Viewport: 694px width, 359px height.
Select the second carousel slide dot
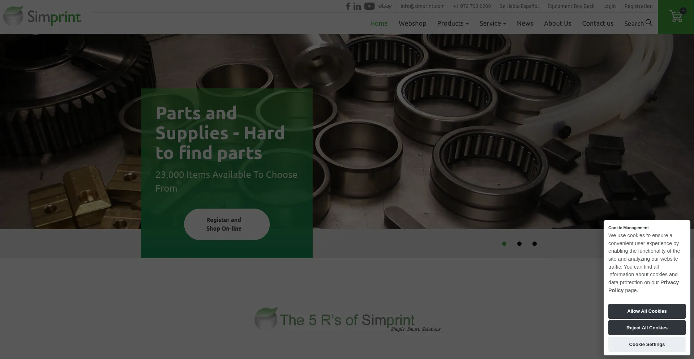tap(519, 244)
